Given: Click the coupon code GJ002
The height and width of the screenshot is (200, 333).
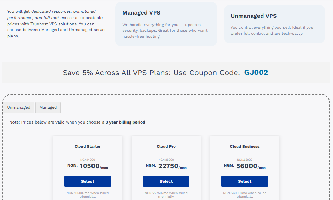Looking at the screenshot, I should tap(256, 73).
